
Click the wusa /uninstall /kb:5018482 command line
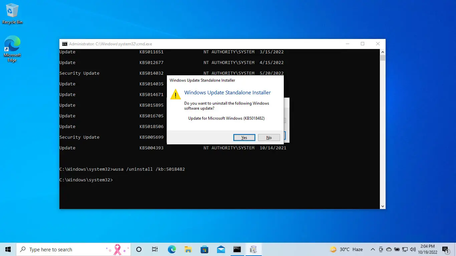149,169
